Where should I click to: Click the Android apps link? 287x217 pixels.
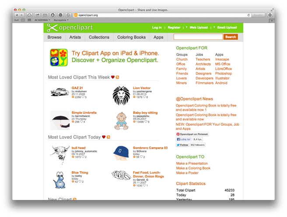click(x=221, y=83)
